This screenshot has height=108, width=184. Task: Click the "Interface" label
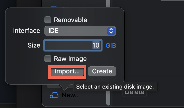26,31
